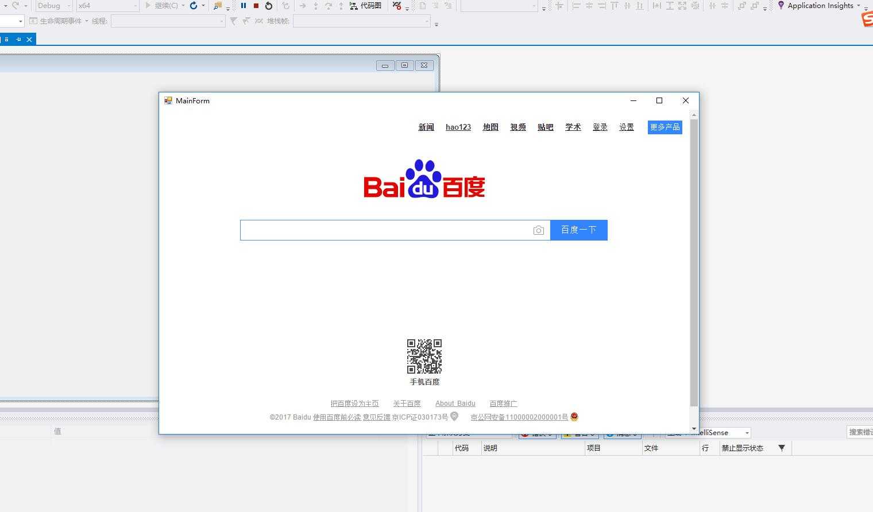
Task: Click the Application Insights lightbulb icon
Action: [781, 5]
